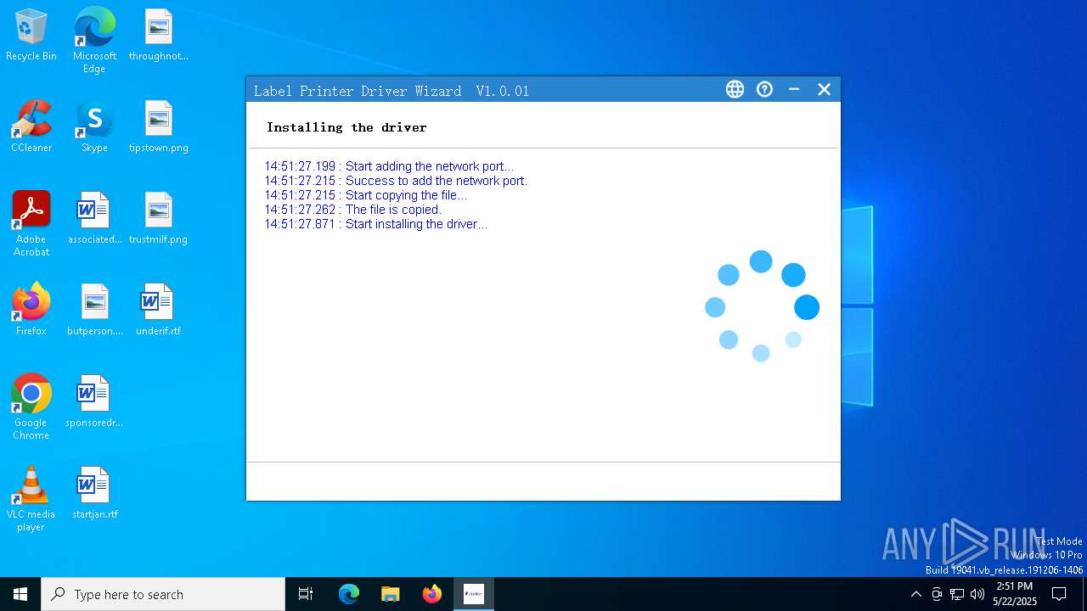Select sponsoredr Word document on desktop
The width and height of the screenshot is (1087, 611).
coord(94,402)
